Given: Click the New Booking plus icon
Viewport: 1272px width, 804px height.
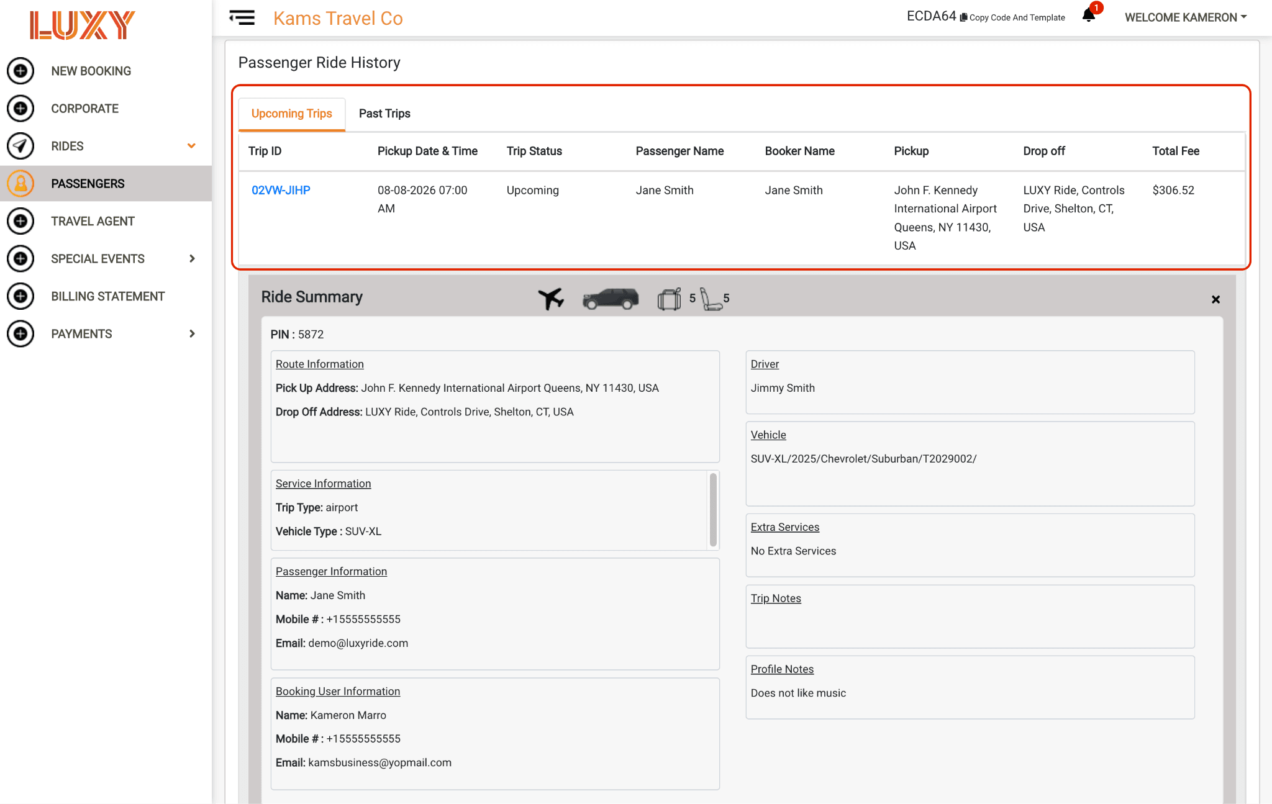Looking at the screenshot, I should tap(20, 71).
